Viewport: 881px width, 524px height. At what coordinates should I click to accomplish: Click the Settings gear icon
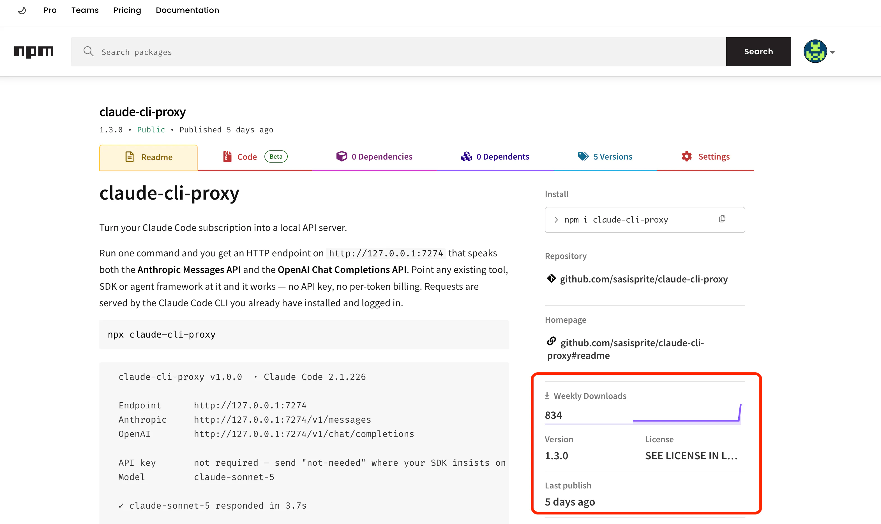[x=686, y=156]
